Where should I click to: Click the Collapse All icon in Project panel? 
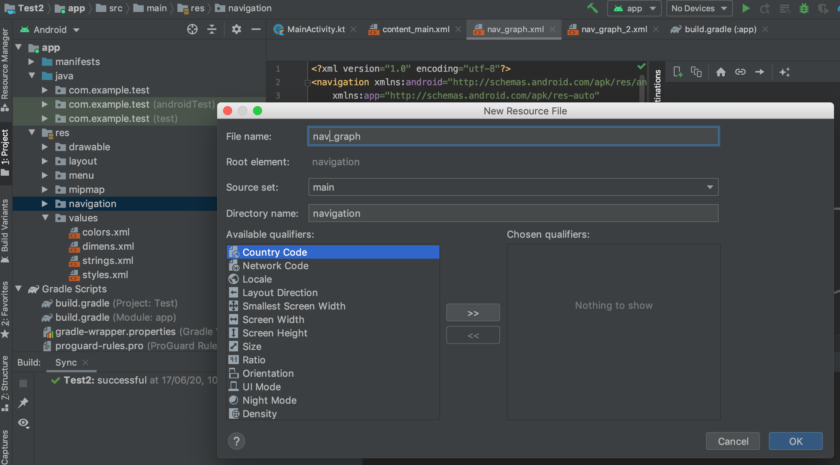212,29
